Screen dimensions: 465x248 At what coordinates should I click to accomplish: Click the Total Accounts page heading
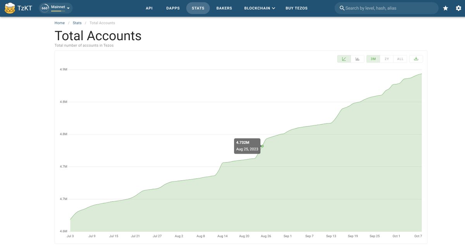click(x=98, y=36)
